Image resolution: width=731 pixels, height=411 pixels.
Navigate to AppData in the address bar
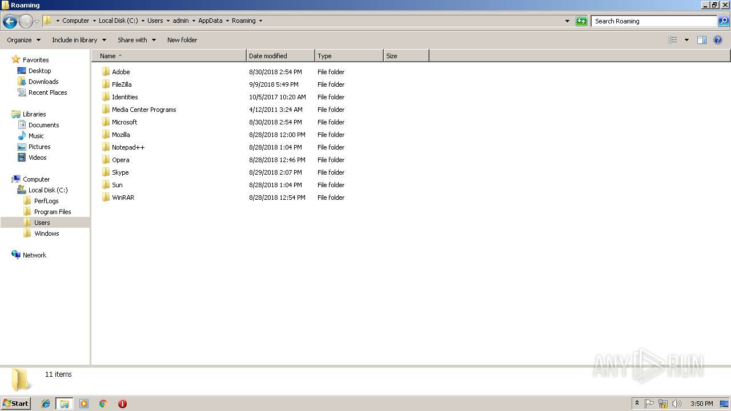pos(210,21)
